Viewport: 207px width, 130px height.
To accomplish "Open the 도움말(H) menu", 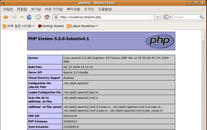I will (x=105, y=9).
